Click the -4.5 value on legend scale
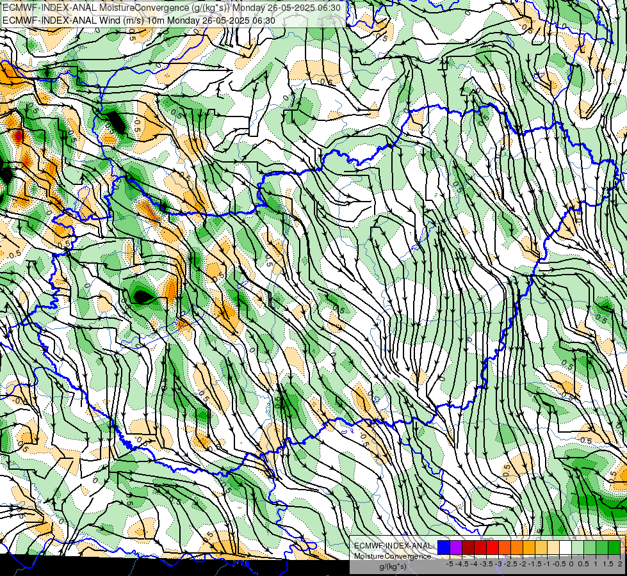The height and width of the screenshot is (576, 627). (461, 564)
